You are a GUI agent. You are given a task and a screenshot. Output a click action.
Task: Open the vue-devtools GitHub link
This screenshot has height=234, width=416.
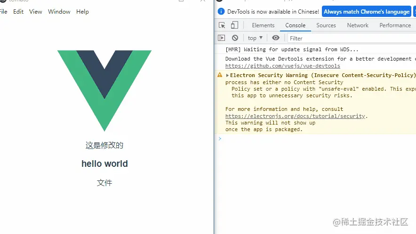point(282,66)
